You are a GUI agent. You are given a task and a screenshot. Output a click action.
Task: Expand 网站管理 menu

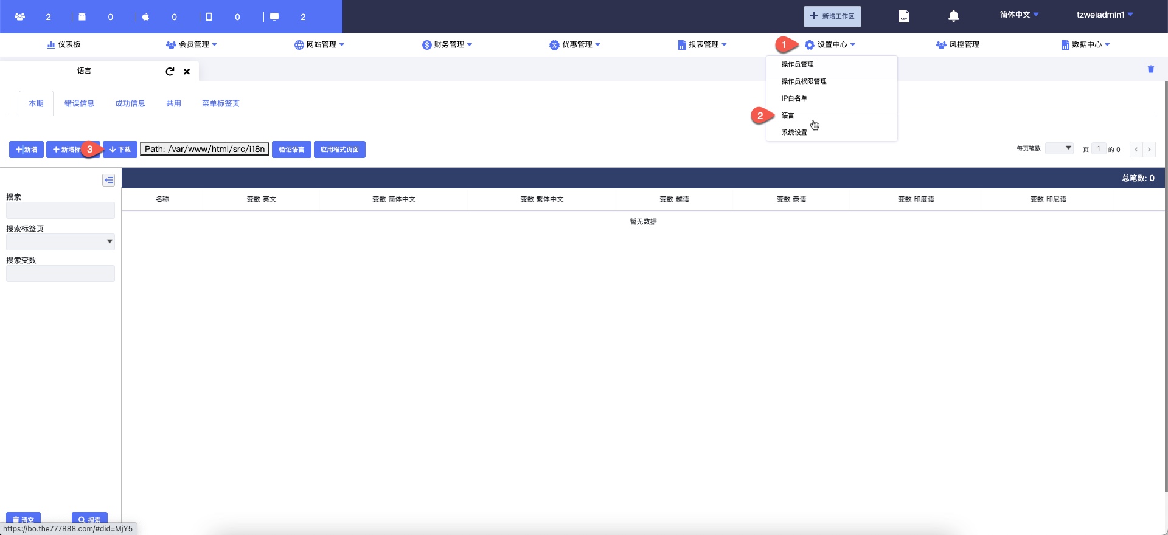click(319, 44)
